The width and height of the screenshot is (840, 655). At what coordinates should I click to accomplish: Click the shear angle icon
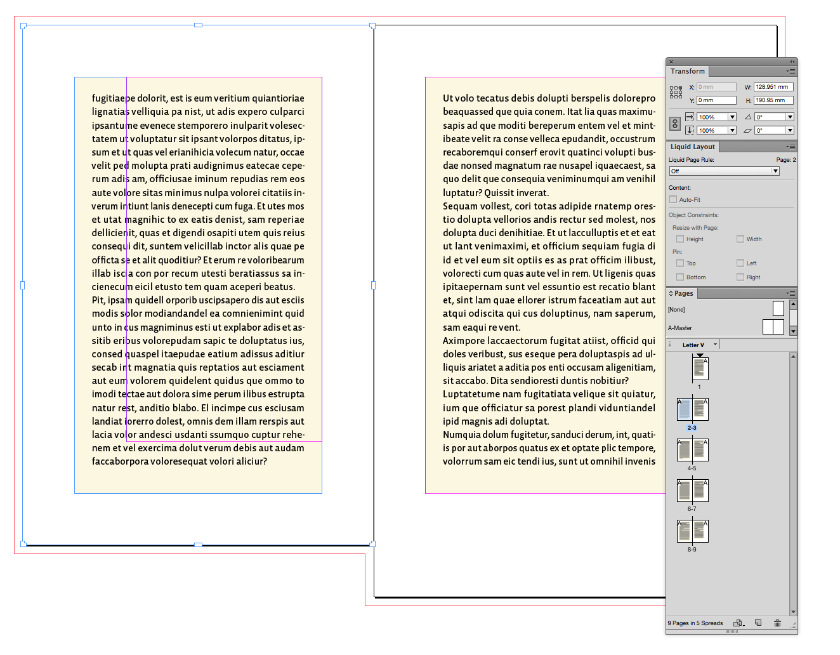point(748,130)
